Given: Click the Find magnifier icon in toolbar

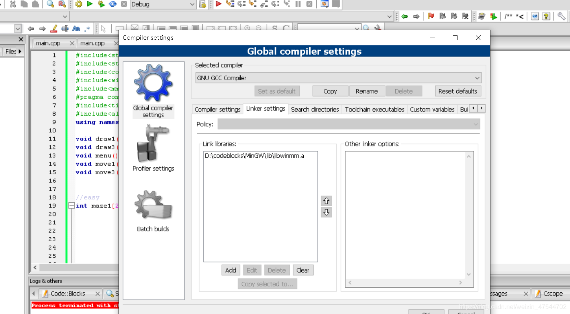Looking at the screenshot, I should [x=50, y=4].
